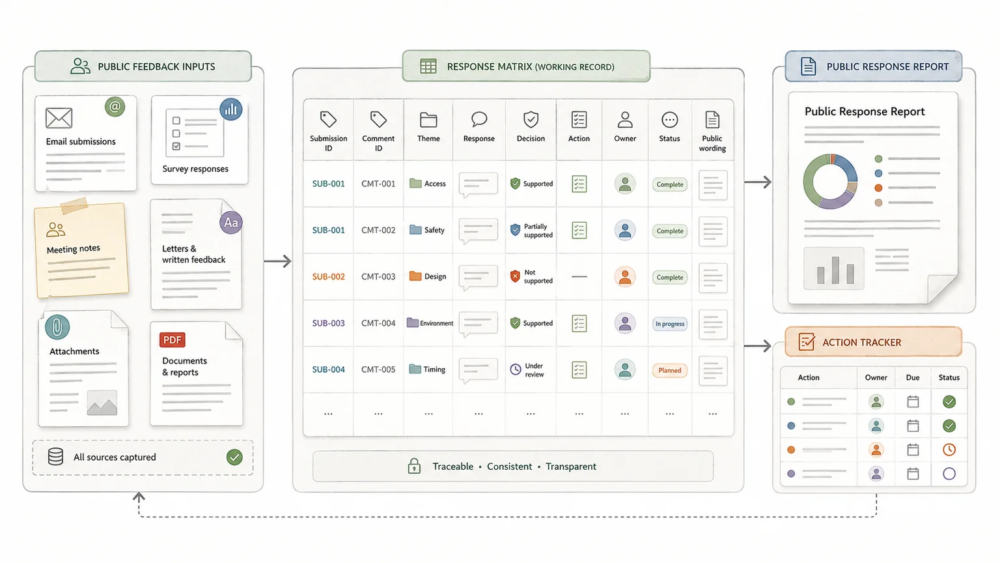
Task: Click the Complete badge in CMT-002 row
Action: 670,231
